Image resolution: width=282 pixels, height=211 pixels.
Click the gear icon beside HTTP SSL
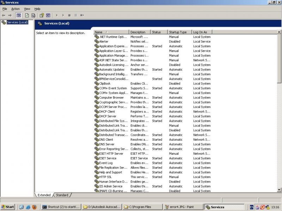(x=97, y=177)
